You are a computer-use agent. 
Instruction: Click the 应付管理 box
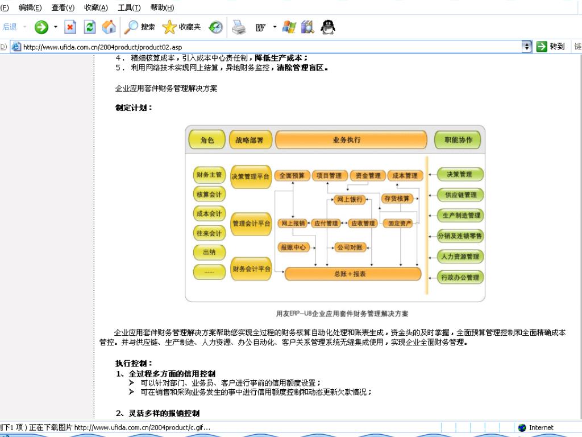pyautogui.click(x=326, y=223)
